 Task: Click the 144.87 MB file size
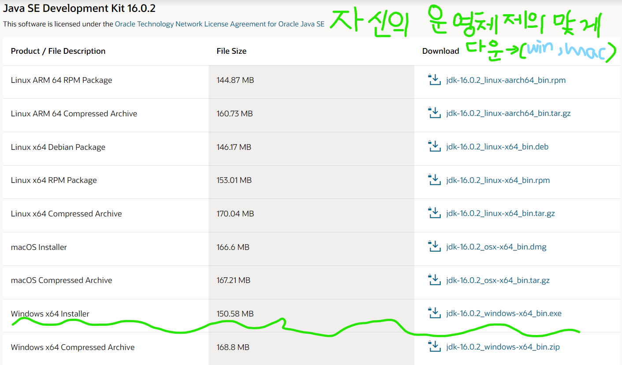pyautogui.click(x=235, y=80)
